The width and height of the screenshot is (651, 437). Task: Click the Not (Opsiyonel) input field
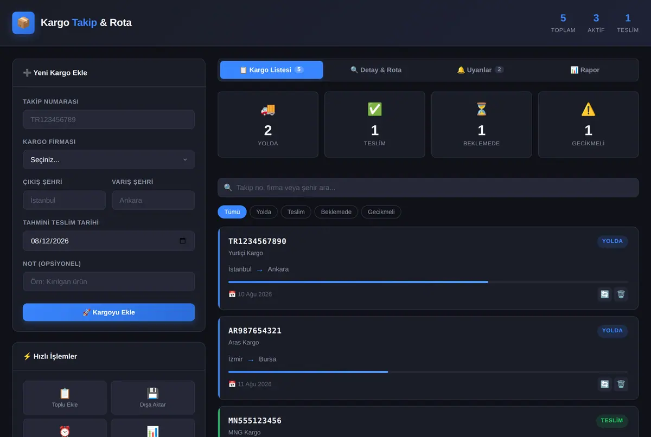coord(108,281)
